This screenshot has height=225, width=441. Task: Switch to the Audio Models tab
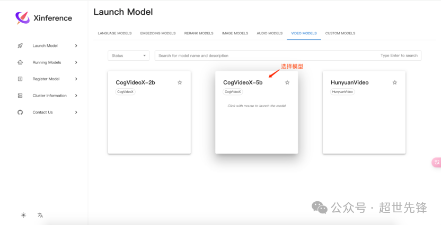[x=269, y=33]
